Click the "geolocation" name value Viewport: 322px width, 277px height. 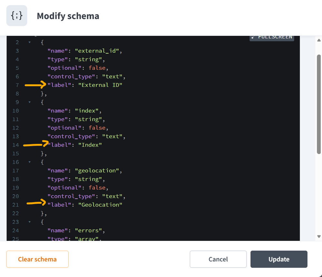tap(97, 170)
